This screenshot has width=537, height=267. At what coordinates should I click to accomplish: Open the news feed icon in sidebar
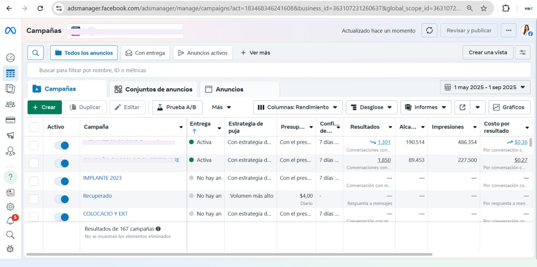tap(10, 193)
